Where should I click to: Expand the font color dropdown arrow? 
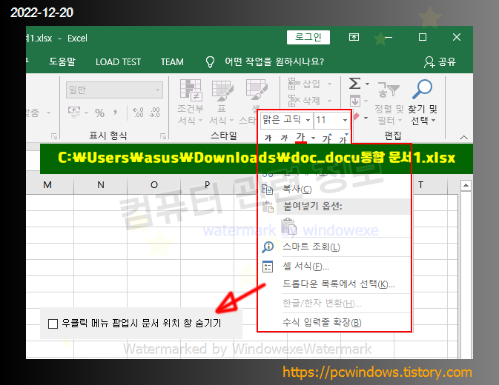pos(313,138)
